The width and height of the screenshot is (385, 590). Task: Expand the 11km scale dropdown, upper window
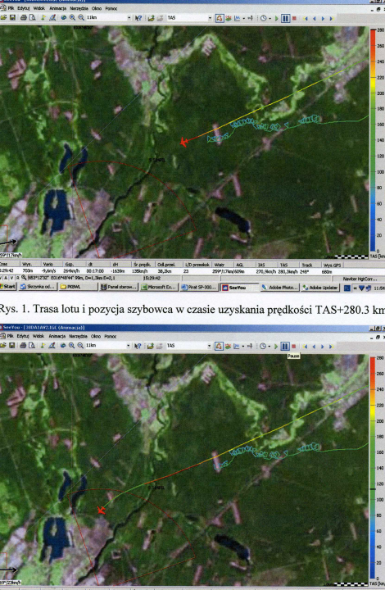tap(129, 18)
